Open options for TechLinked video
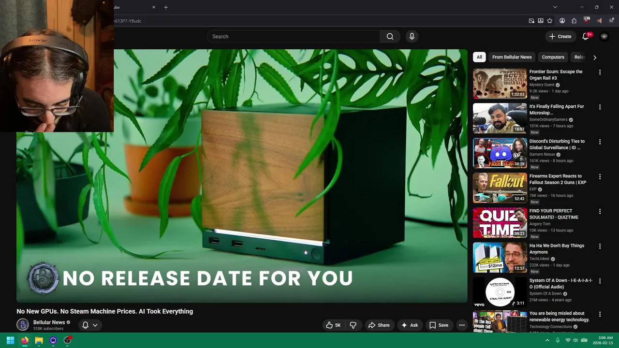619x348 pixels. point(600,246)
